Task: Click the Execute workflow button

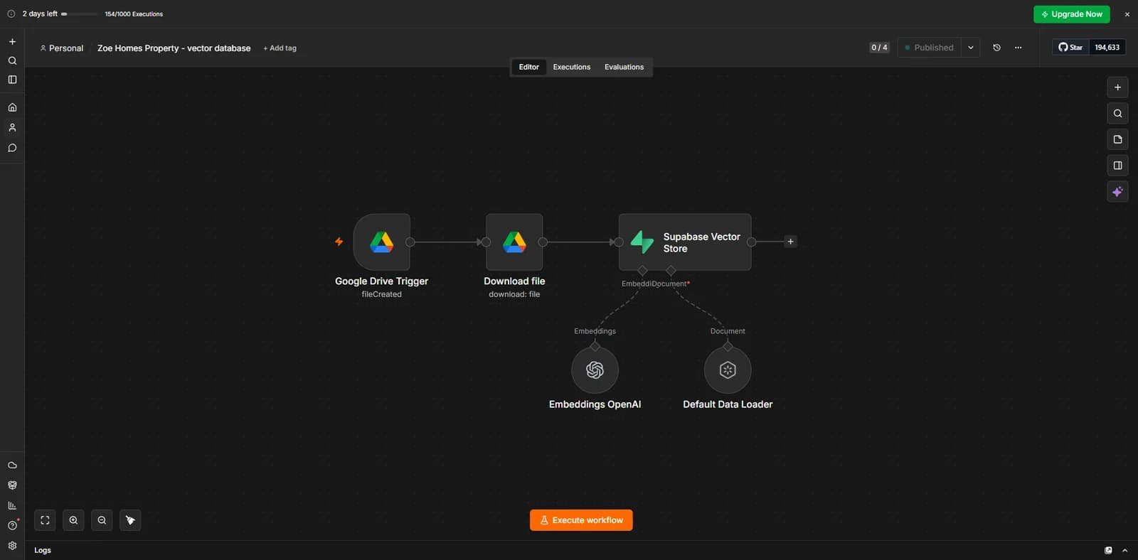Action: point(581,520)
